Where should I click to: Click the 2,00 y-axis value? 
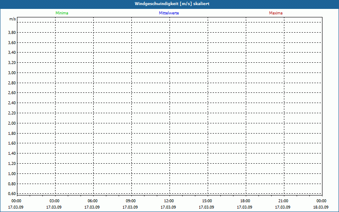[x=12, y=123]
